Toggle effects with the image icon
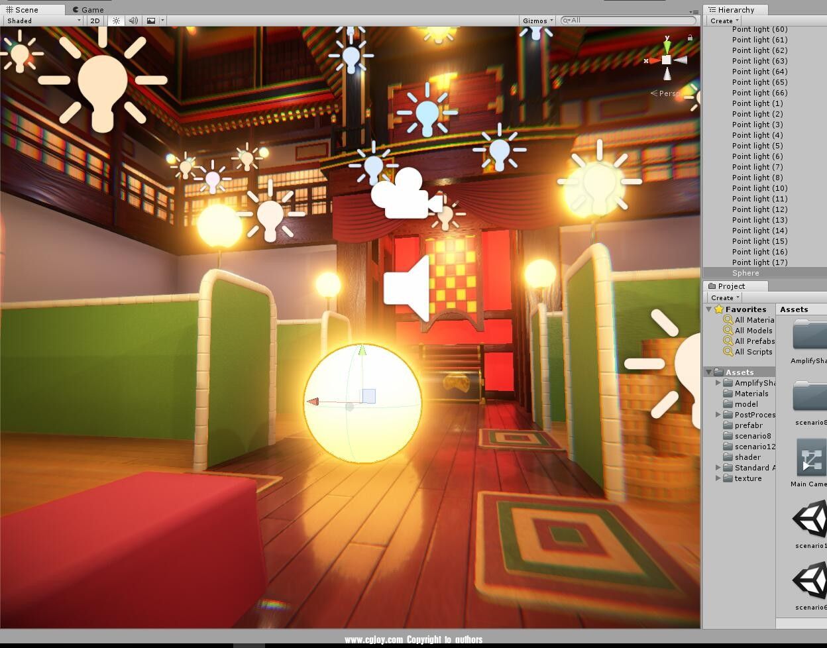Viewport: 827px width, 648px height. pos(149,21)
